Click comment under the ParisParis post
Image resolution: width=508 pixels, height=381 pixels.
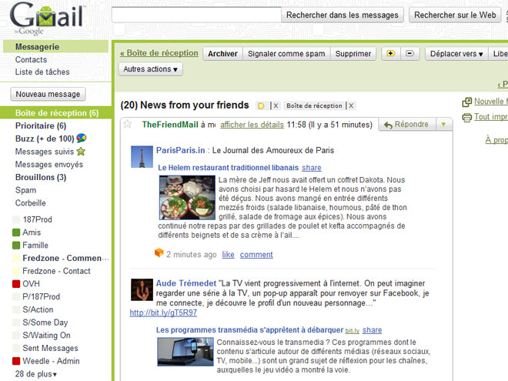(256, 255)
